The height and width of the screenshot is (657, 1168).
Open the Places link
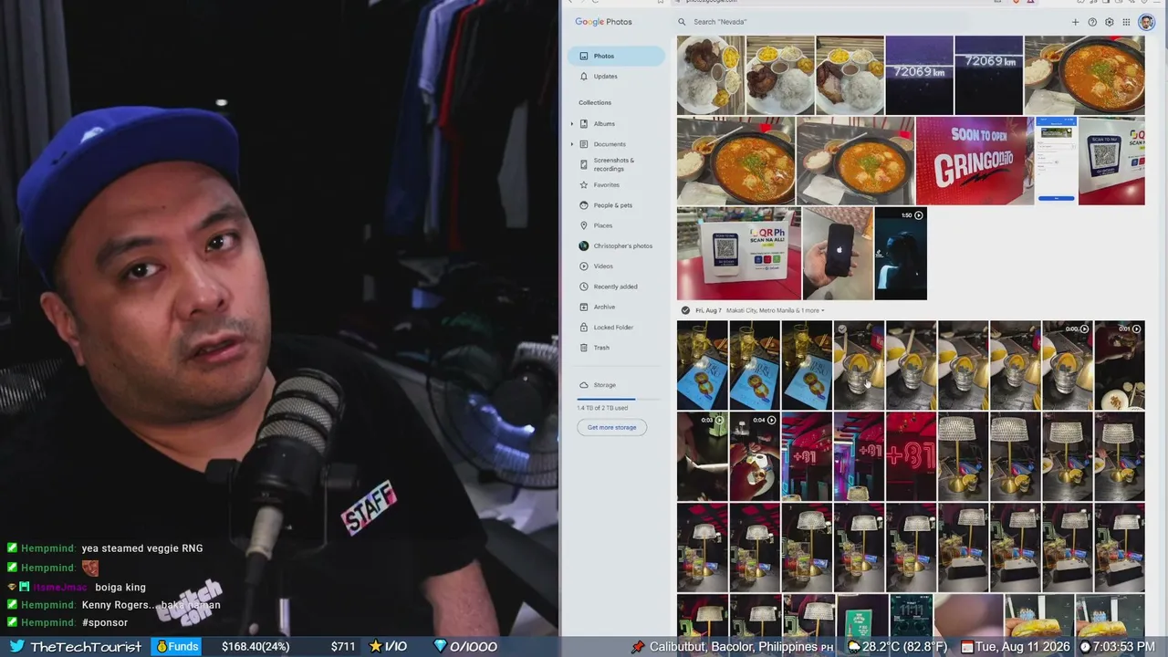[603, 225]
